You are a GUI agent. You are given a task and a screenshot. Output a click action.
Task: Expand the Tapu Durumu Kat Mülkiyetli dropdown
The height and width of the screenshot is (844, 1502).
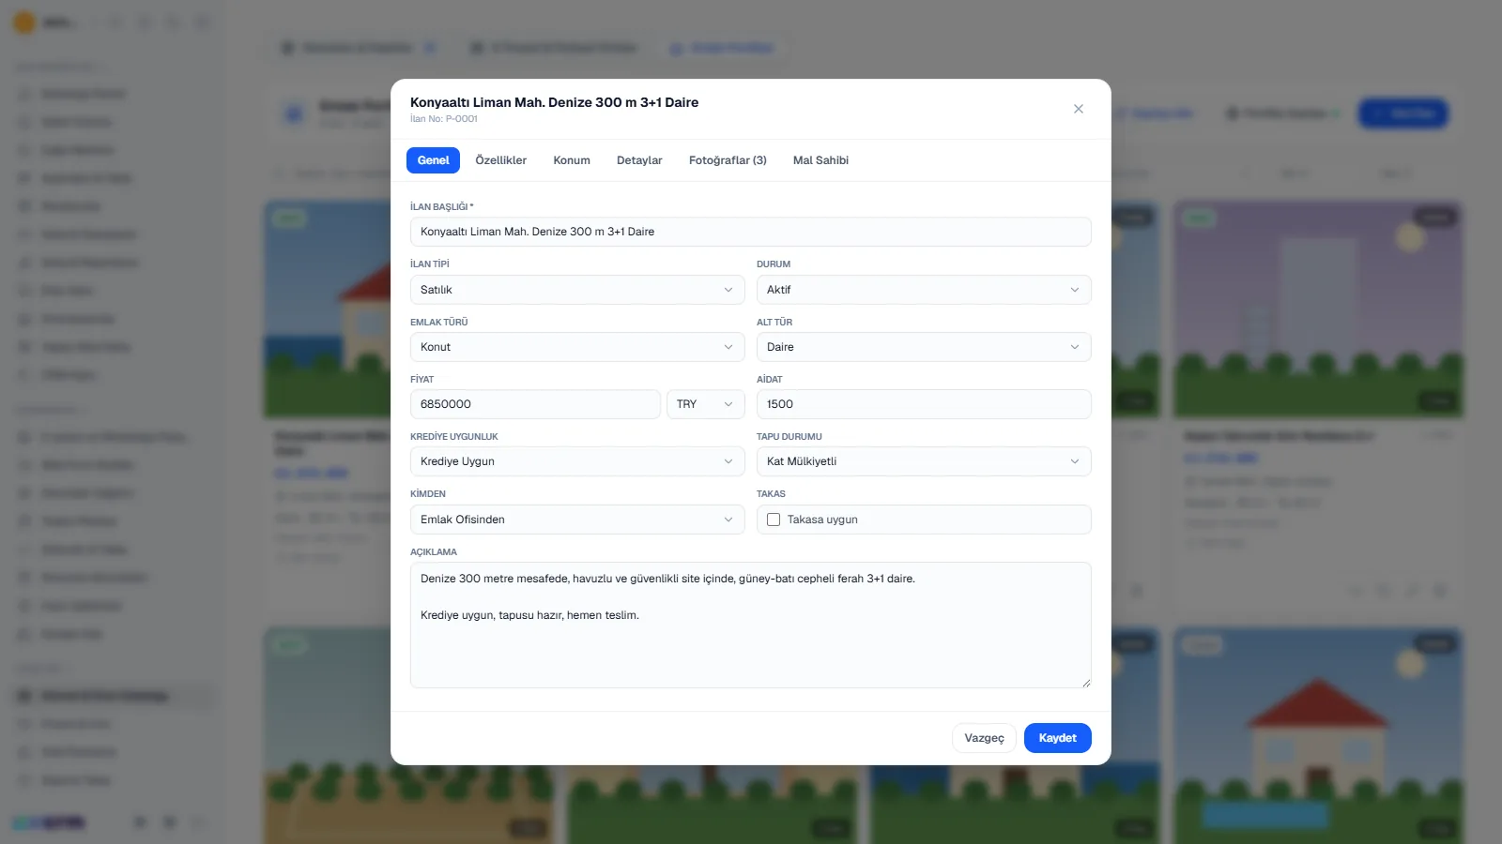point(924,461)
